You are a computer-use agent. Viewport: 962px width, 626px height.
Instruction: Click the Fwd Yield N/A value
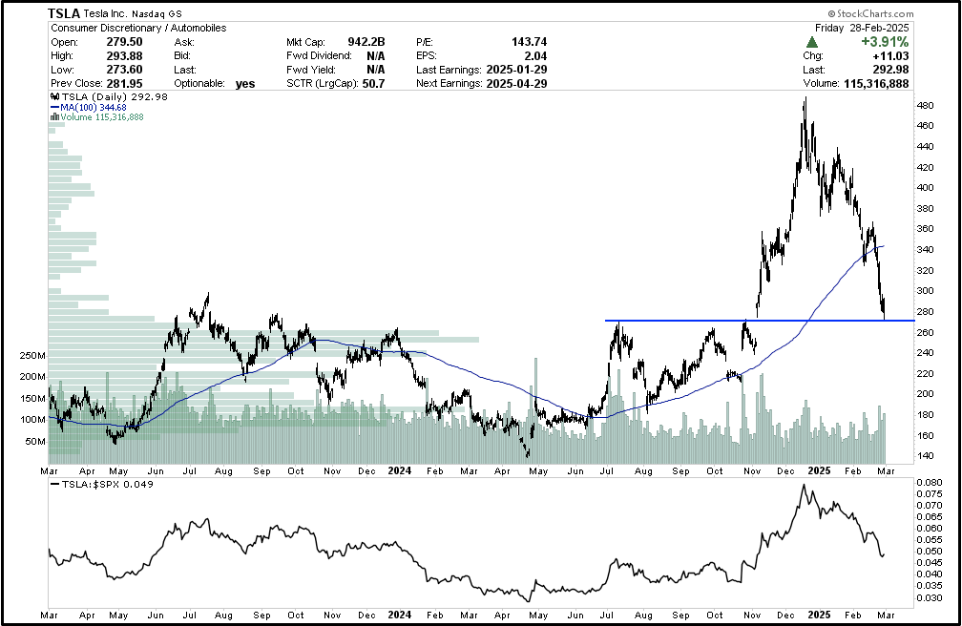[x=376, y=70]
